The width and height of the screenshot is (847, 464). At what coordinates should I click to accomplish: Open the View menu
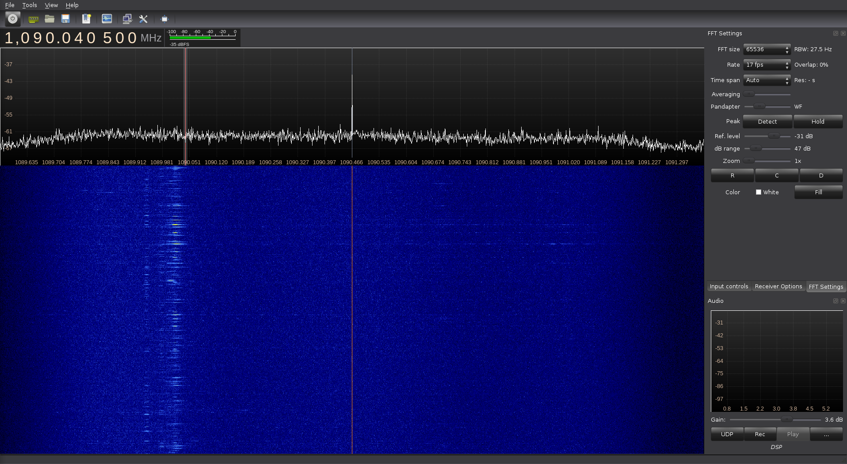(x=51, y=5)
